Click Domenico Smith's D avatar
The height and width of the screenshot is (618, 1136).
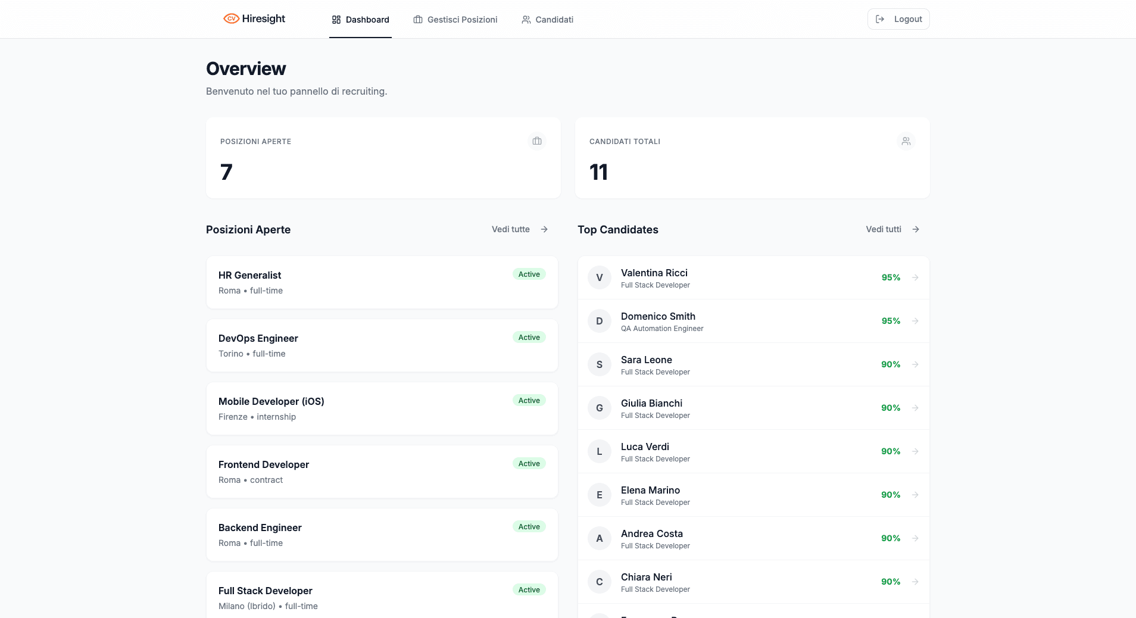coord(600,321)
